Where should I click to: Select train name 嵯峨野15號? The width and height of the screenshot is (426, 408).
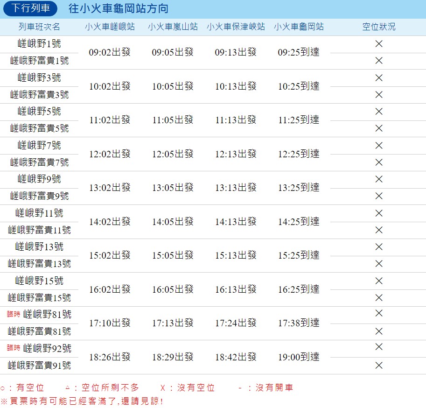pos(39,281)
